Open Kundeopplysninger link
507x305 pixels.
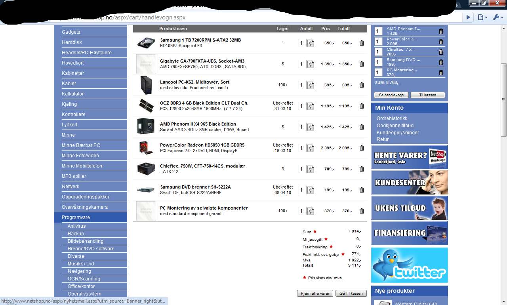tap(398, 133)
